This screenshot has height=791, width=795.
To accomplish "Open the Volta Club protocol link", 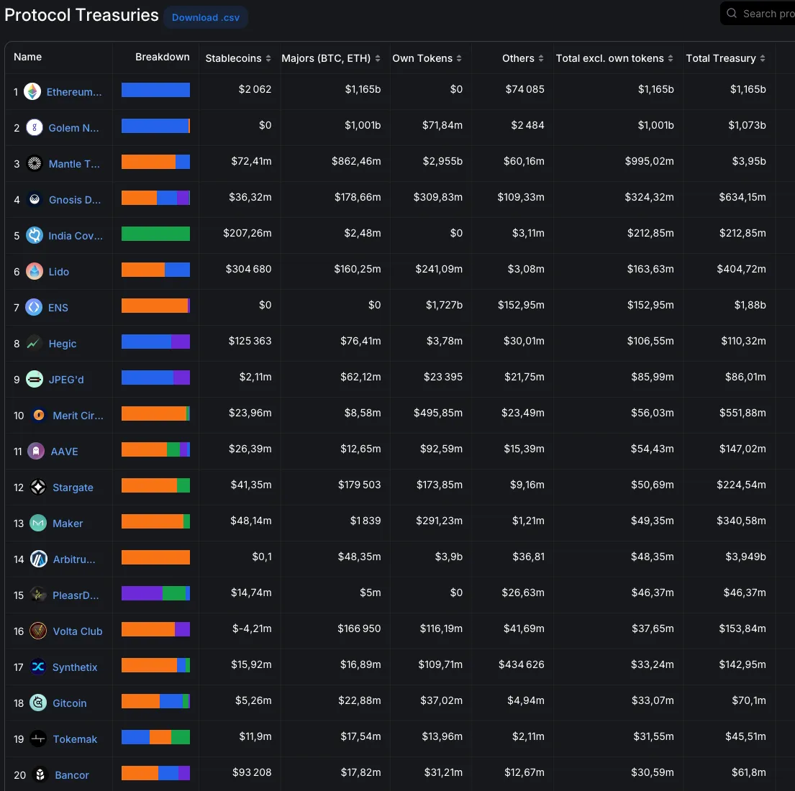I will click(78, 631).
